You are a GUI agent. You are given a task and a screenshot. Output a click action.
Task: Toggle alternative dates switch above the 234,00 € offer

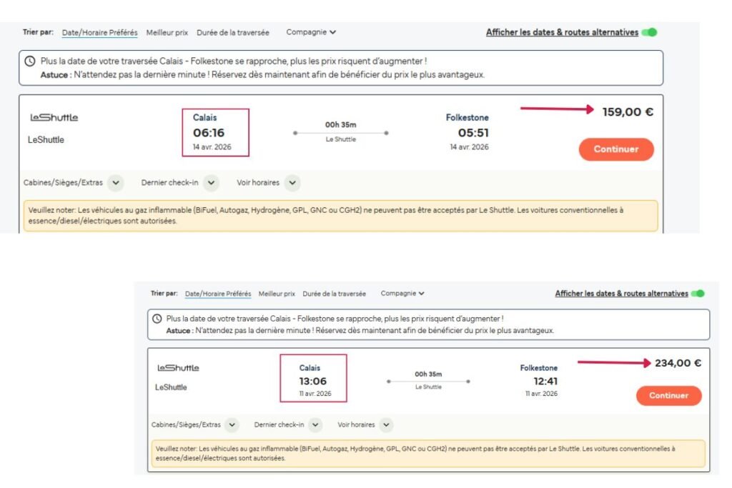[x=698, y=294]
